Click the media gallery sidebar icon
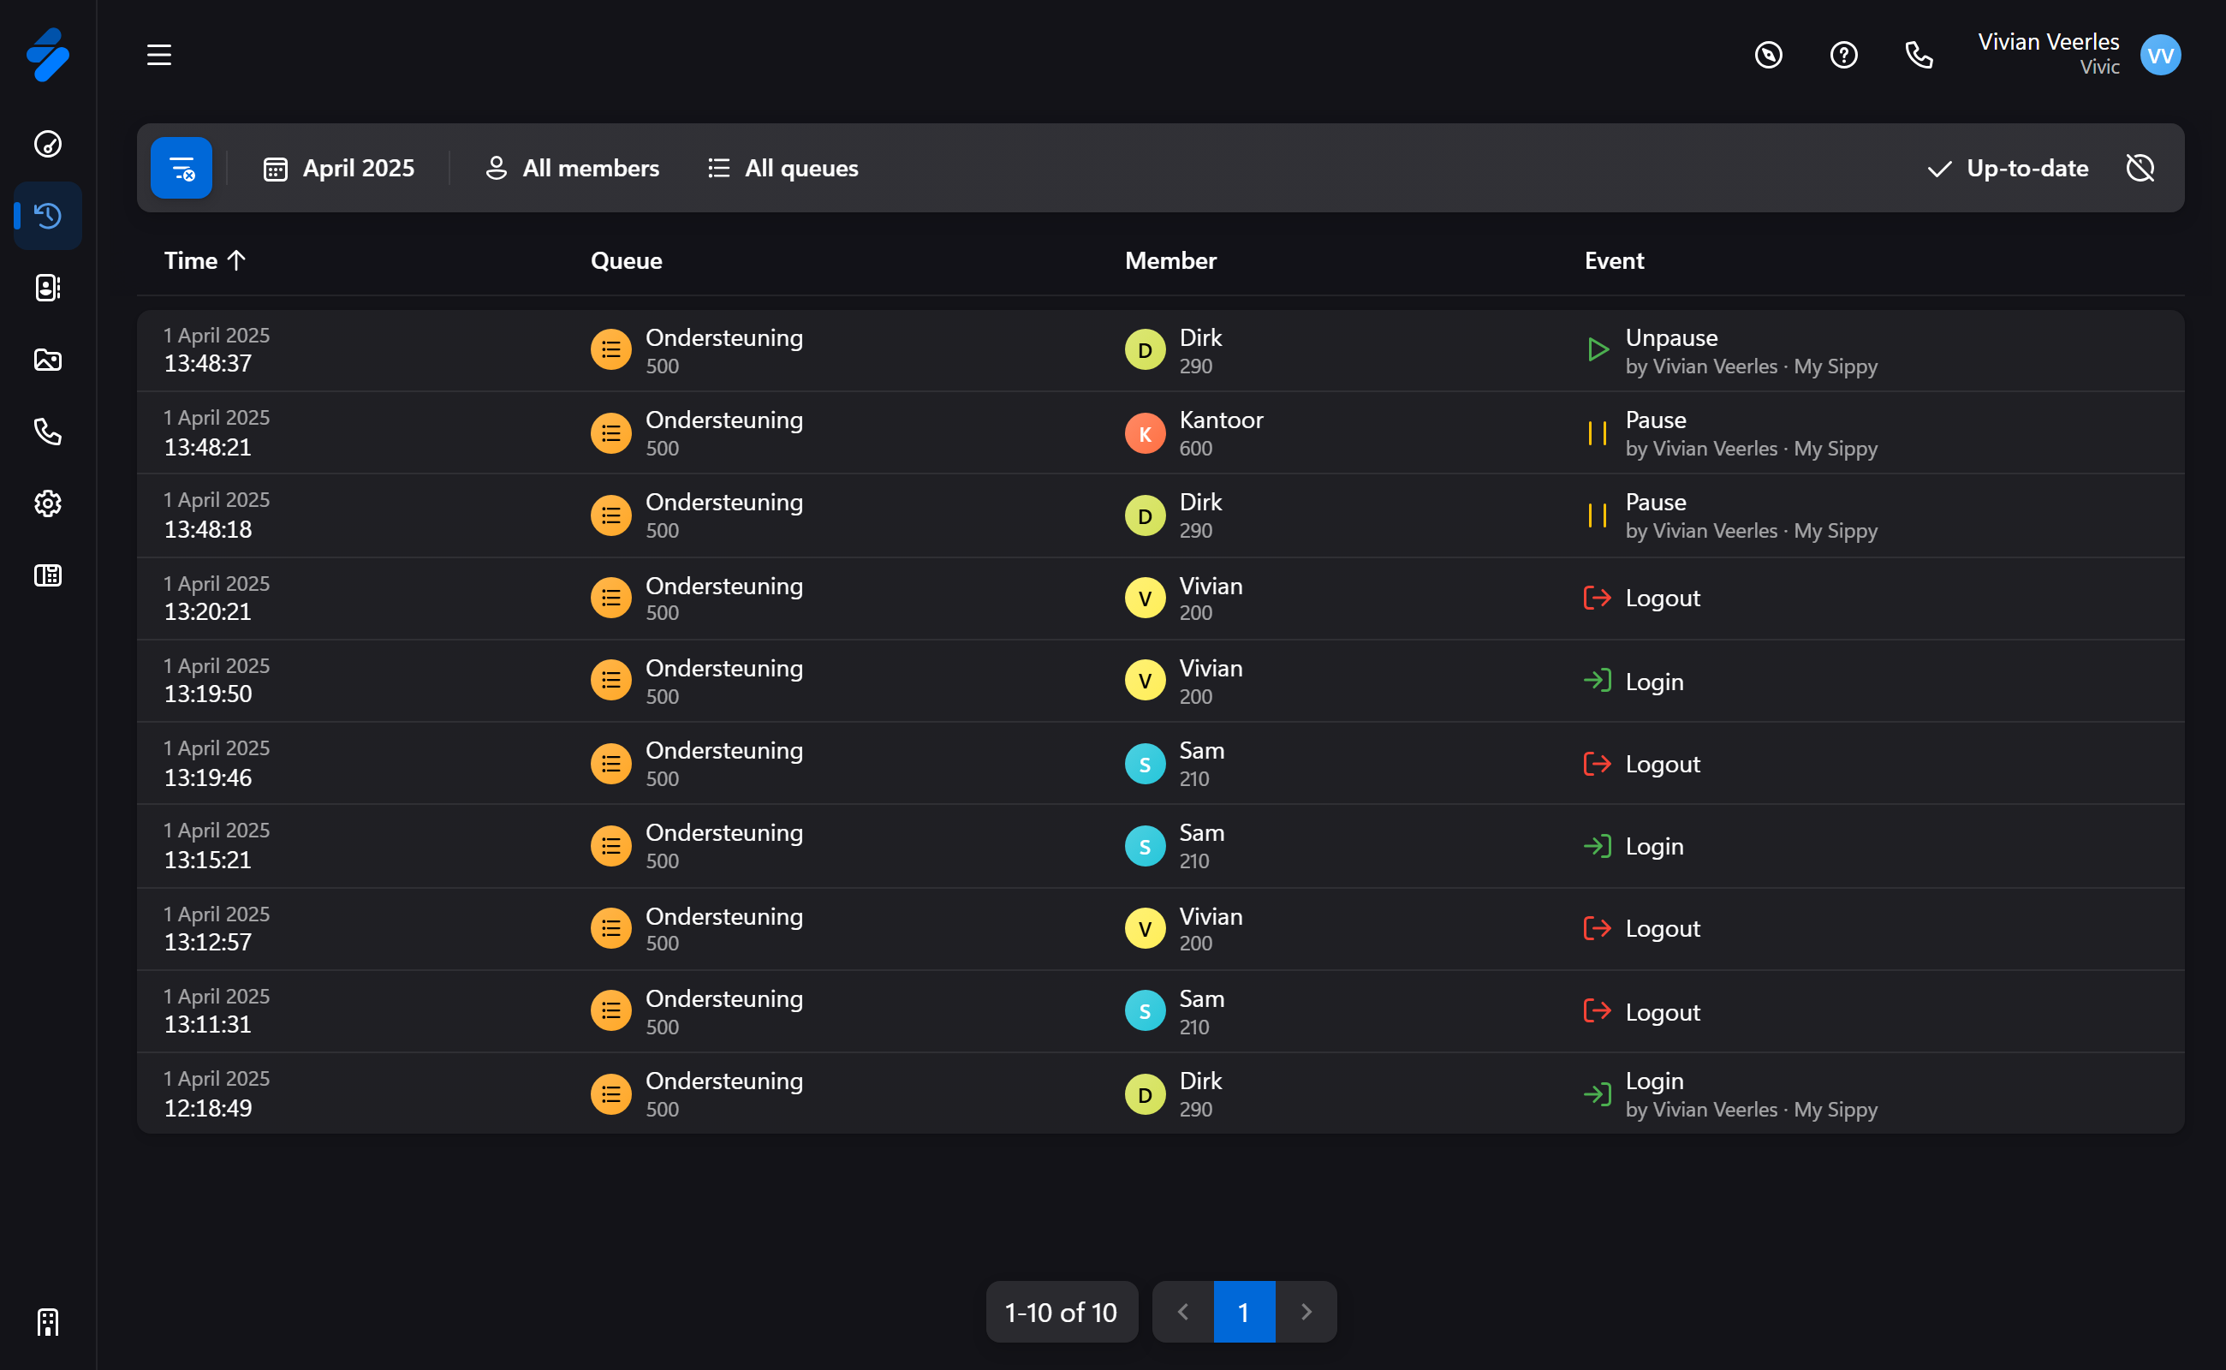This screenshot has height=1370, width=2226. coord(48,360)
